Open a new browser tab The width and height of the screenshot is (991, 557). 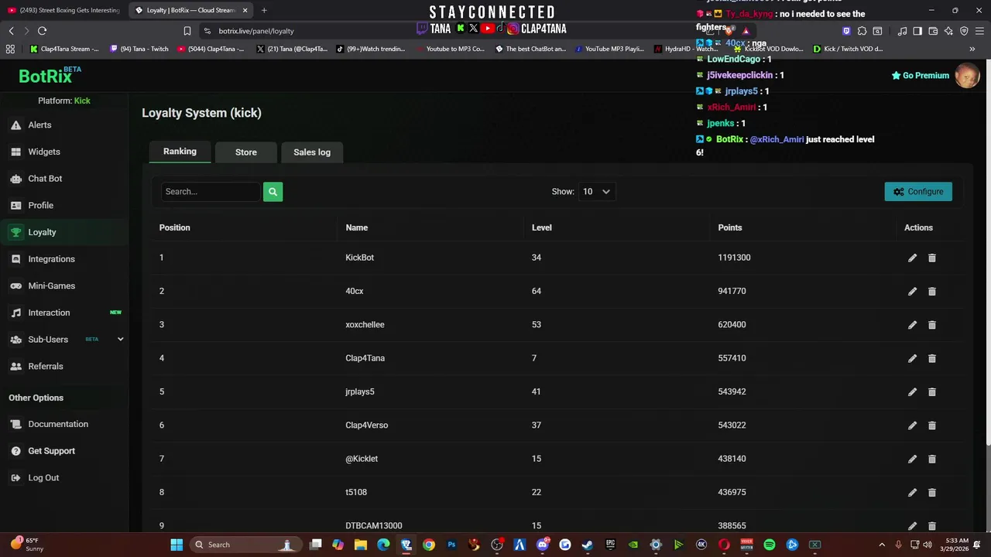tap(264, 10)
